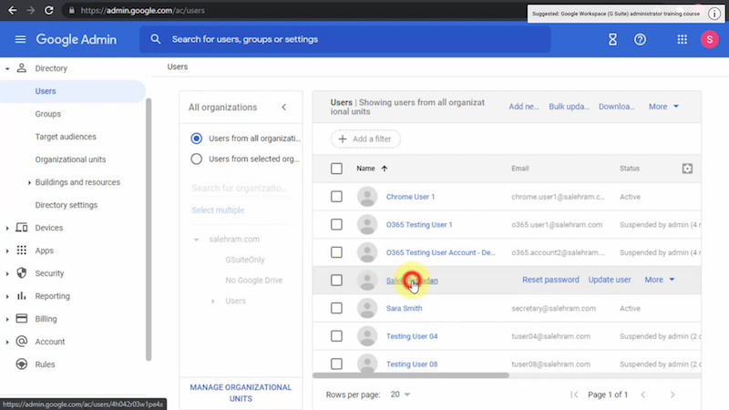729x410 pixels.
Task: Click Add new user button
Action: [x=523, y=107]
